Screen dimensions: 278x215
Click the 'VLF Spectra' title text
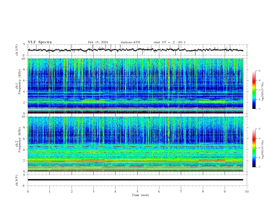(40, 42)
